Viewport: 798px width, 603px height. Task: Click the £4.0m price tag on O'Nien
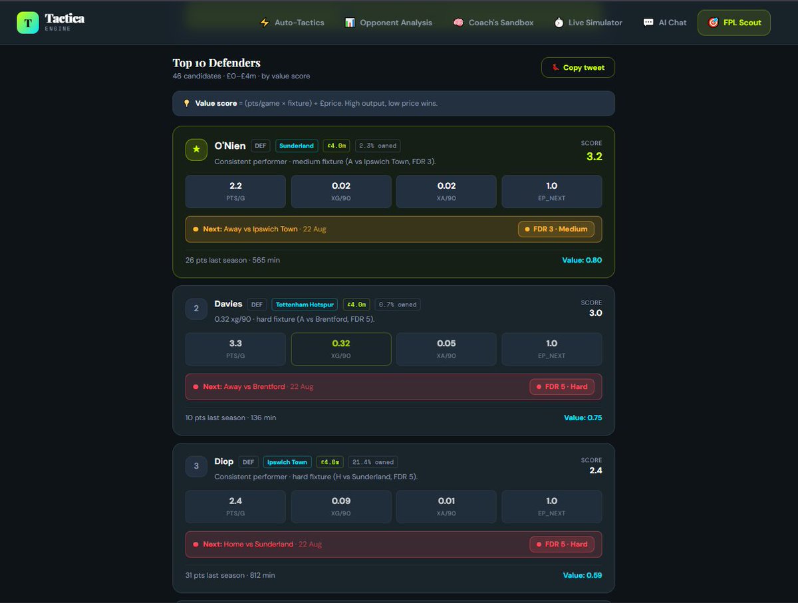[336, 146]
